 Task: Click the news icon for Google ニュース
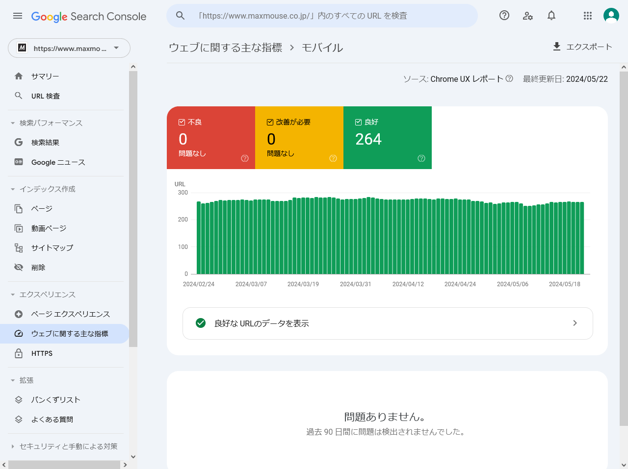coord(19,162)
